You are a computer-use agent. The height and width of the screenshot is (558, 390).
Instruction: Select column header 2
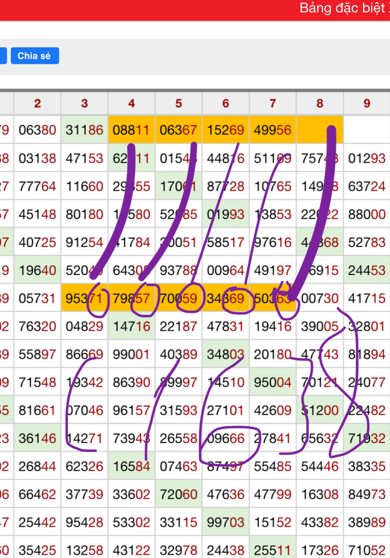[x=37, y=103]
